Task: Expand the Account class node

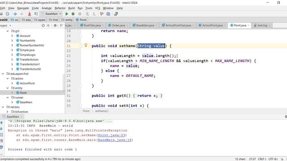Action: coord(12,36)
